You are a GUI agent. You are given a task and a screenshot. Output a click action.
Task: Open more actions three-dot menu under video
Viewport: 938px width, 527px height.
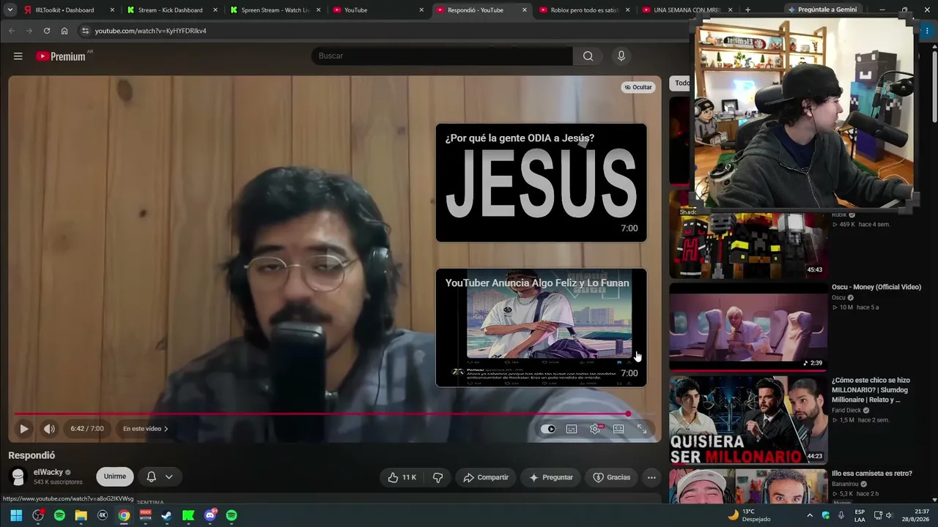[651, 477]
